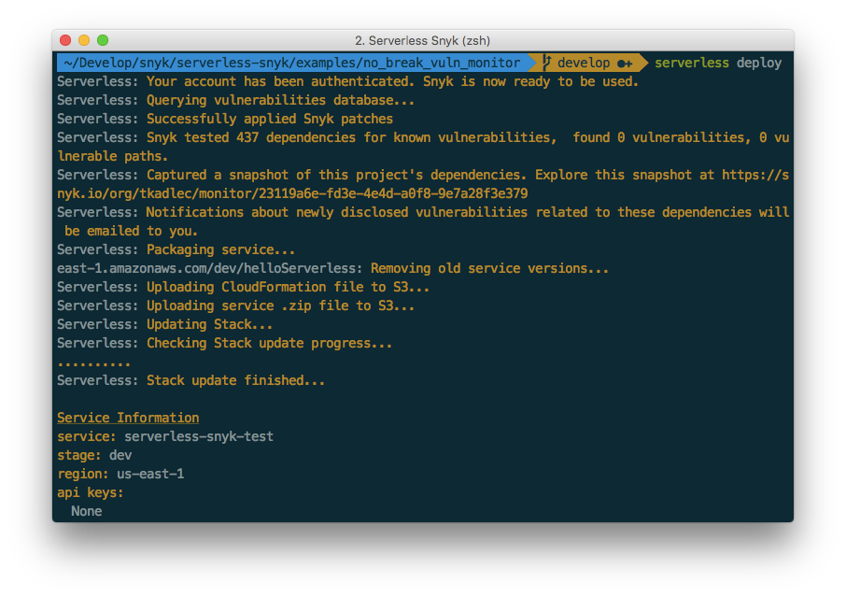The height and width of the screenshot is (597, 846).
Task: Click 'Checking Stack update progress...' line
Action: click(224, 343)
